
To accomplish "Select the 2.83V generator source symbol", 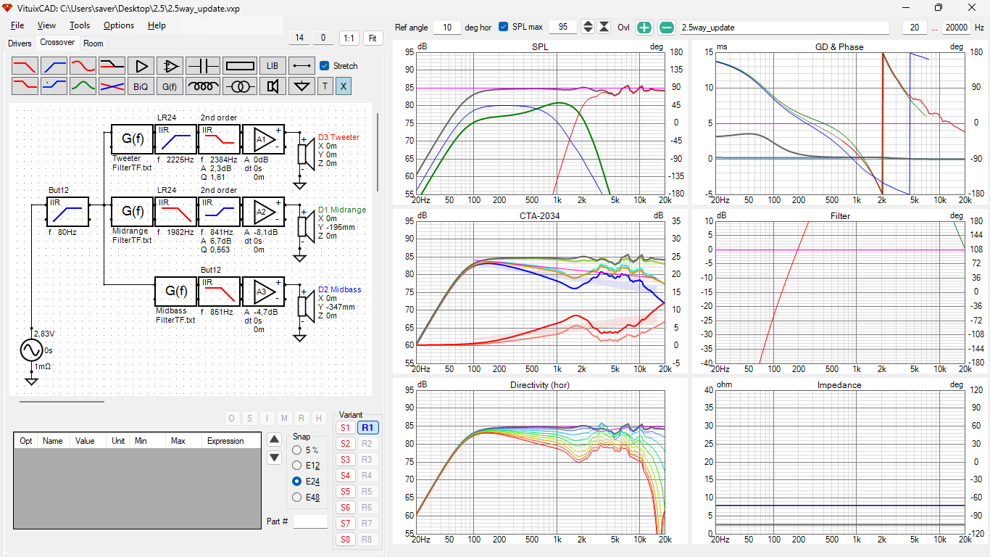I will tap(32, 350).
